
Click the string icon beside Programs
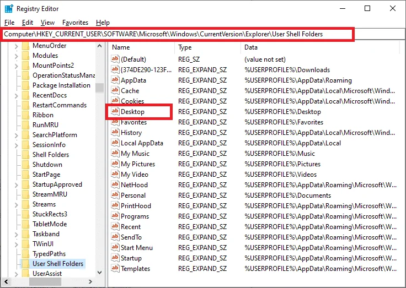pos(115,216)
